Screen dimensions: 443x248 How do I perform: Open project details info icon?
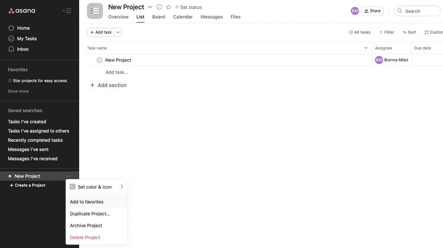click(159, 7)
